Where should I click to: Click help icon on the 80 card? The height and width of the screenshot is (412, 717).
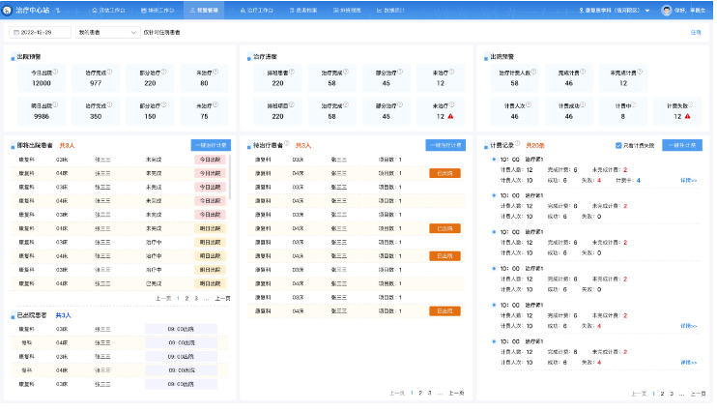click(x=215, y=72)
